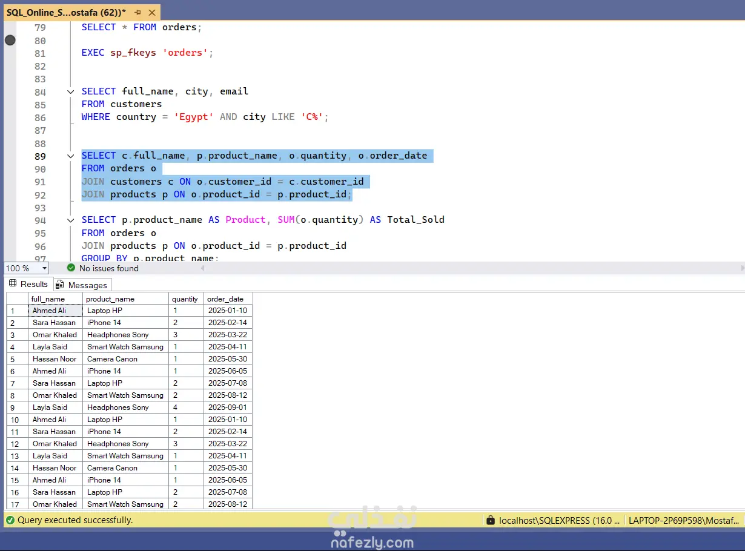The height and width of the screenshot is (551, 745).
Task: Collapse the aggregate query starting at line 94
Action: click(x=70, y=220)
